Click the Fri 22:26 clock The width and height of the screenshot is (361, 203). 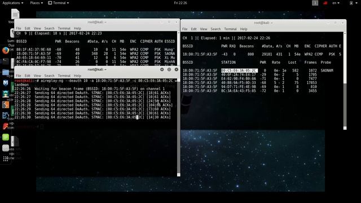[x=180, y=3]
